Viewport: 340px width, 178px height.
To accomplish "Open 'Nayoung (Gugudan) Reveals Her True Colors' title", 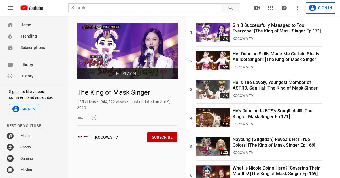I will (x=274, y=142).
